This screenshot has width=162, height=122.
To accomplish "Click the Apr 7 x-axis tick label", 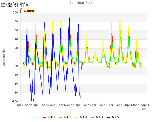I will (71, 105).
